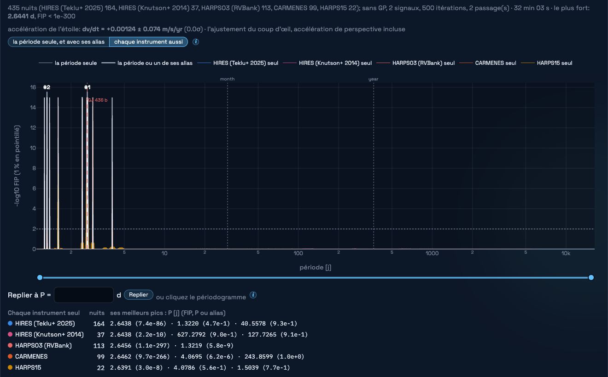Open info icon beside the instrument toggle

tap(196, 42)
